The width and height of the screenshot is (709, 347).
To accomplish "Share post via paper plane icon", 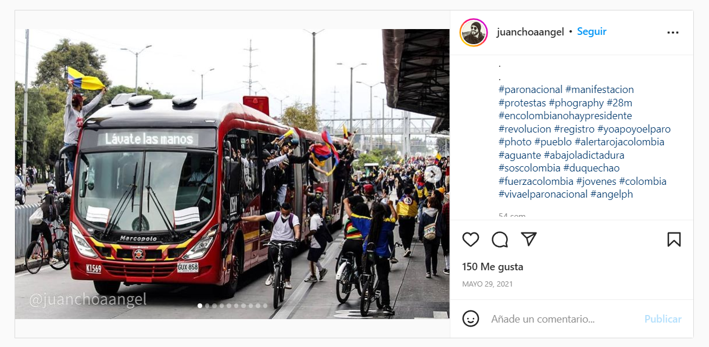I will click(528, 239).
